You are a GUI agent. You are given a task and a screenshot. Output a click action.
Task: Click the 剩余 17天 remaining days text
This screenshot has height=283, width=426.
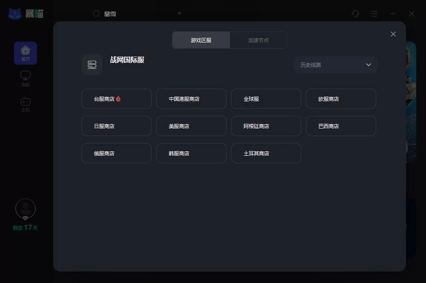pos(25,227)
